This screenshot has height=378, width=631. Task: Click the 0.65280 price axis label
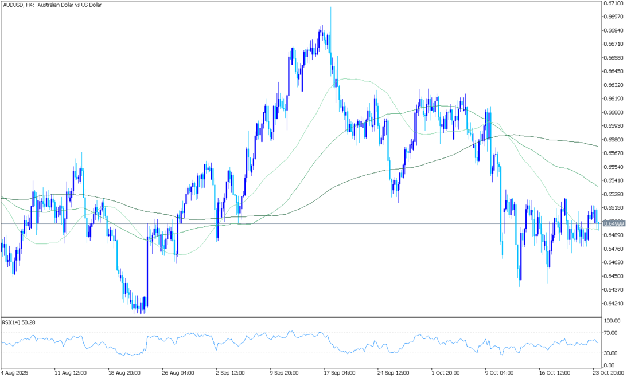click(x=614, y=194)
